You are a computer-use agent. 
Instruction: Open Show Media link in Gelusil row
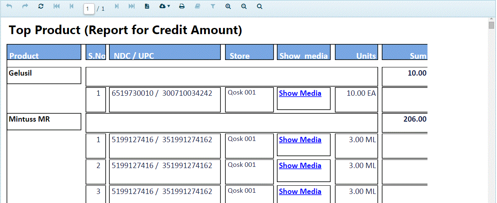point(300,93)
